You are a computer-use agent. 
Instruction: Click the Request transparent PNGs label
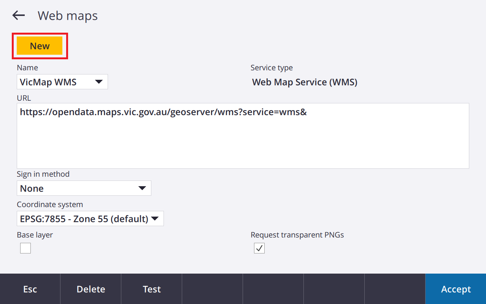(297, 235)
